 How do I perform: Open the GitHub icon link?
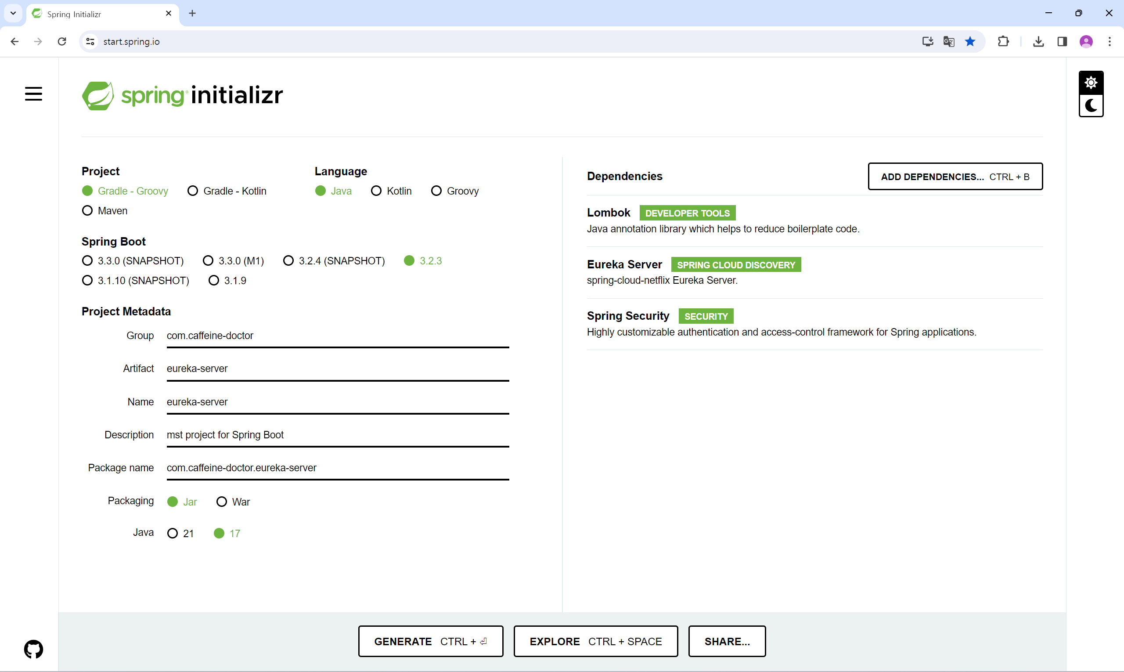point(33,649)
